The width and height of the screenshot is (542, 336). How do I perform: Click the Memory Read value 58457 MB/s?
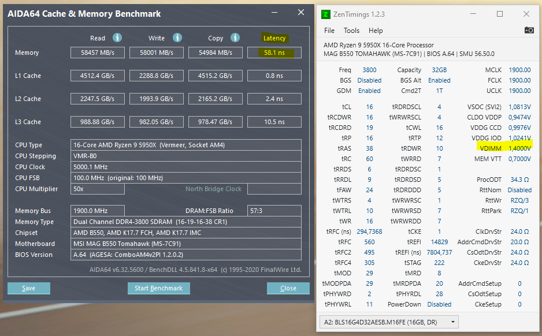click(x=98, y=53)
